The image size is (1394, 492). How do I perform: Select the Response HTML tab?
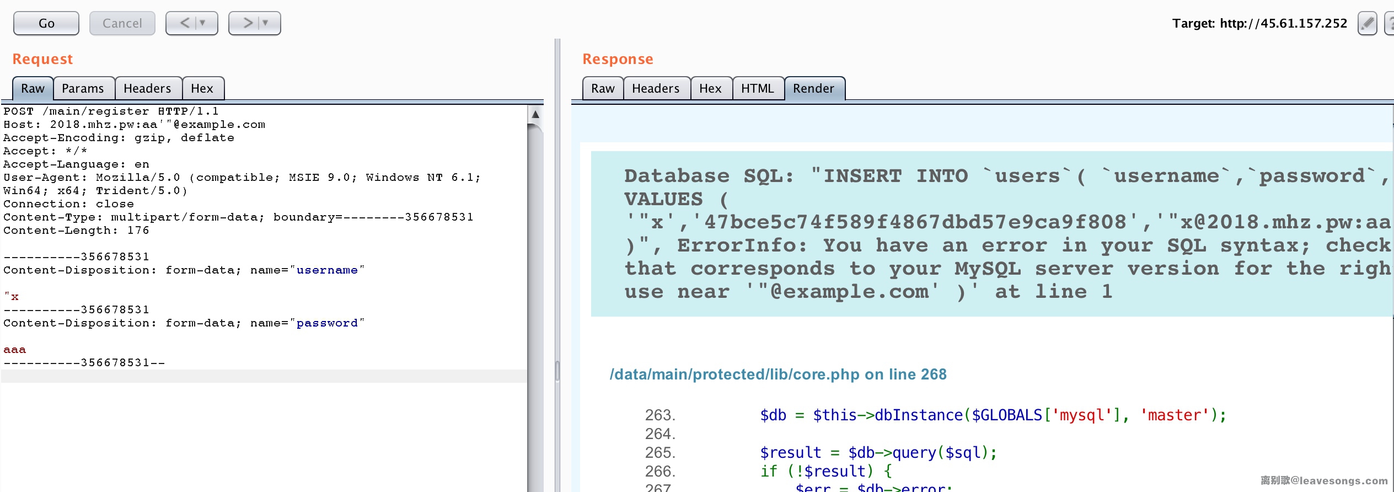757,88
